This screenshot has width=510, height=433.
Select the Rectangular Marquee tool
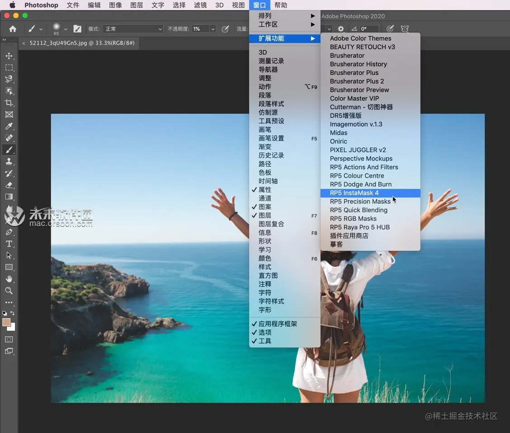(9, 68)
